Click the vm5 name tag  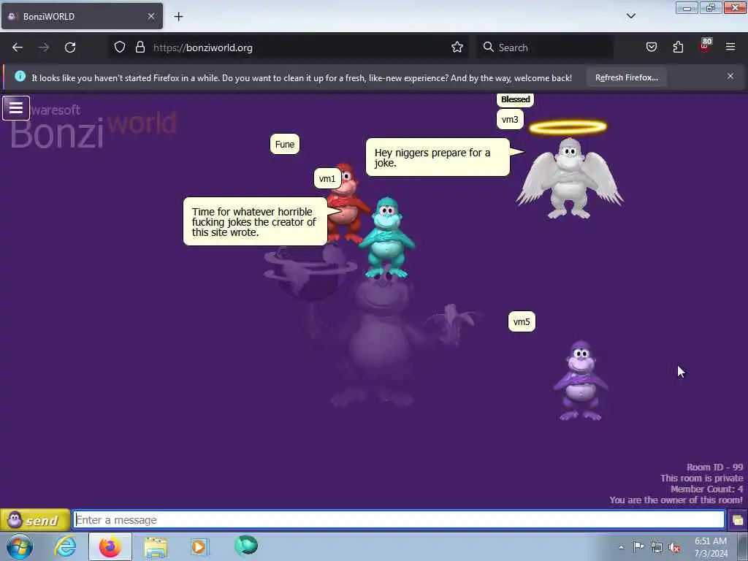pos(522,322)
